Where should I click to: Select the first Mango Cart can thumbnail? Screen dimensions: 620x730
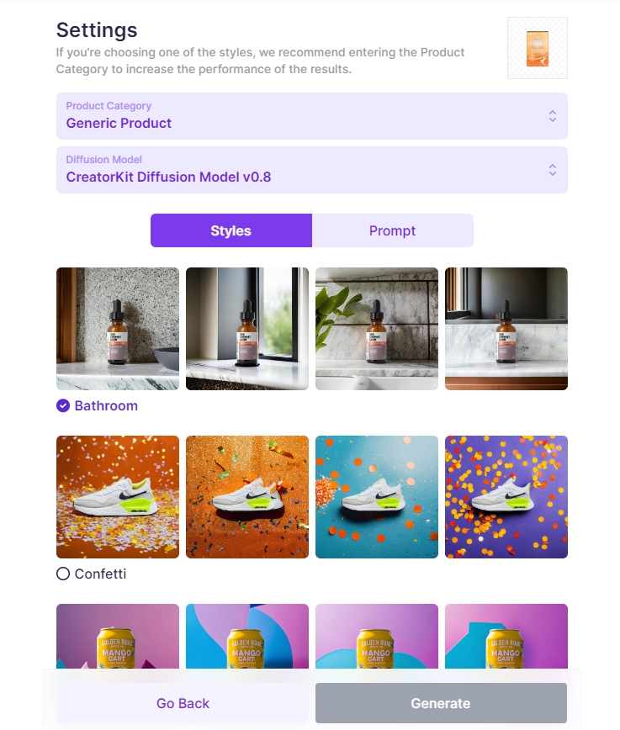point(118,636)
